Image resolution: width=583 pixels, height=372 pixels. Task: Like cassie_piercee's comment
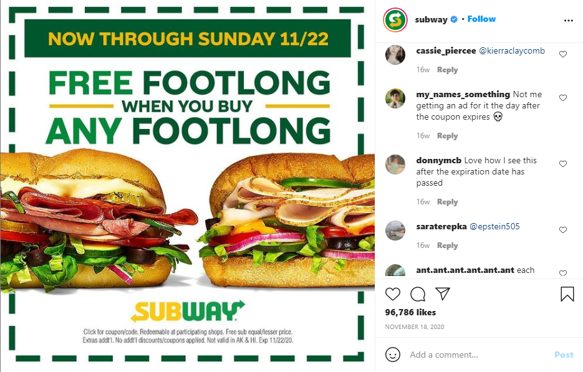[563, 54]
